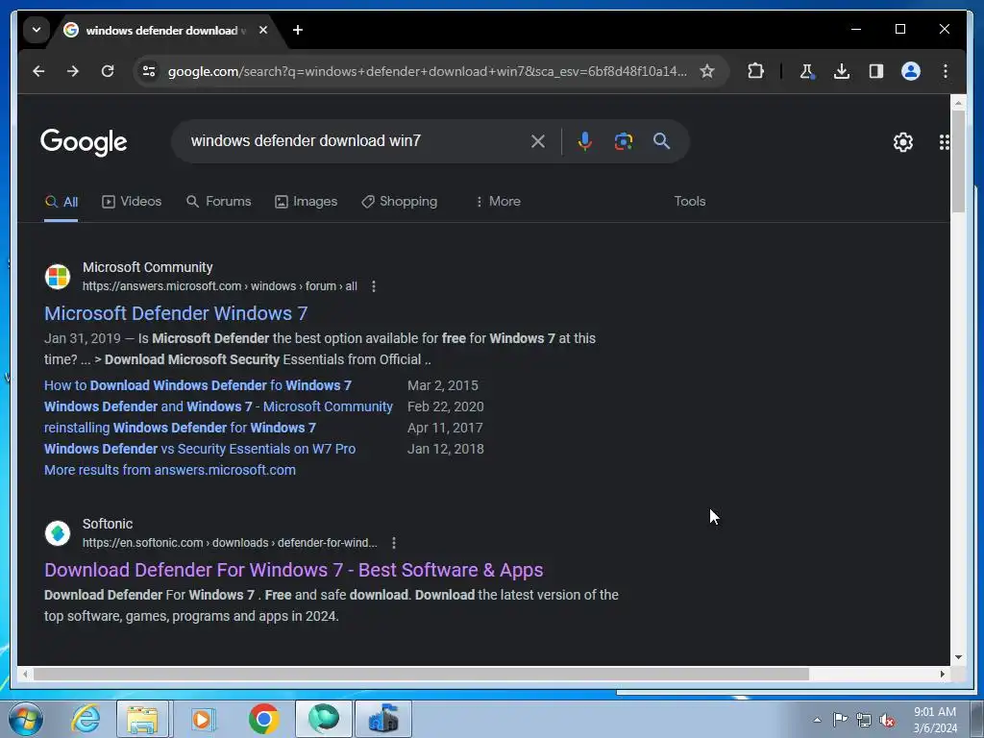Open Download Defender For Windows 7 result
Screen dimensions: 984x738
294,570
